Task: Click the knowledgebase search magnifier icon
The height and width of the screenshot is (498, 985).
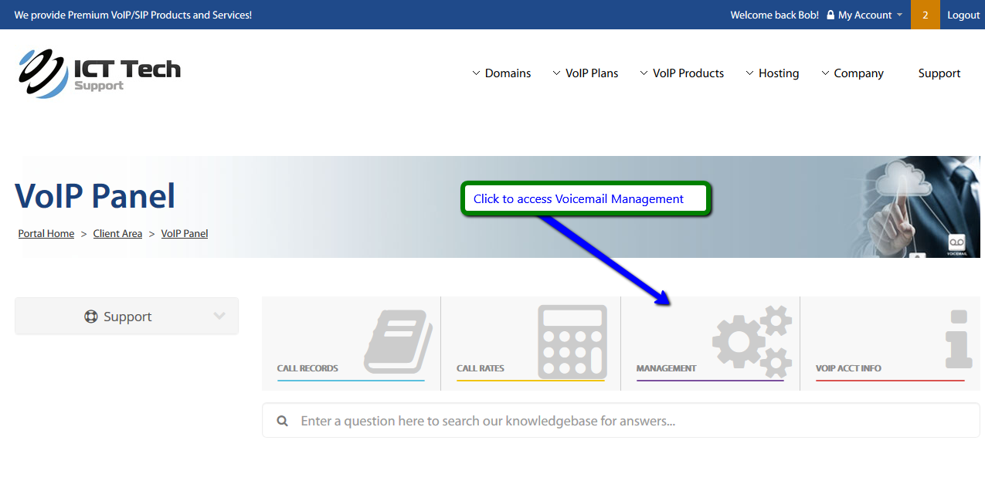Action: click(284, 421)
